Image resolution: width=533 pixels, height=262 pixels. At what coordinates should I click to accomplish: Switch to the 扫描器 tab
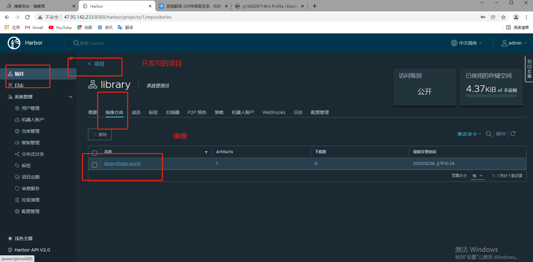[173, 112]
